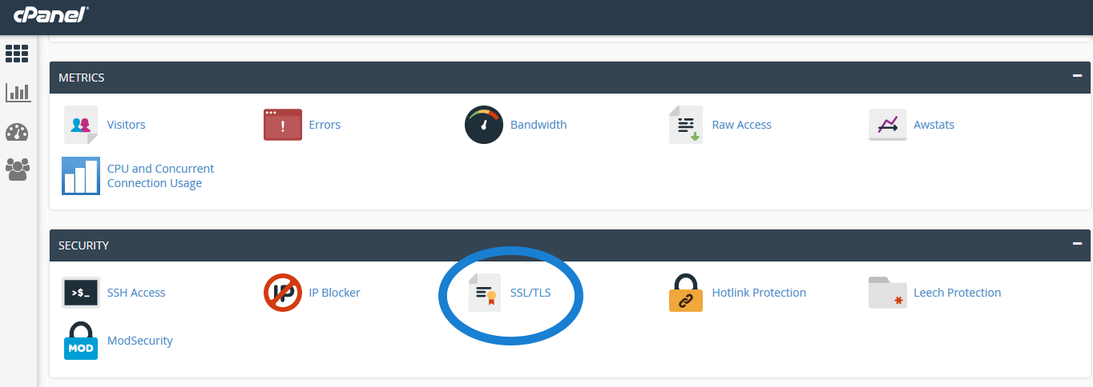Open the Hotlink Protection link
This screenshot has height=387, width=1093.
tap(760, 293)
